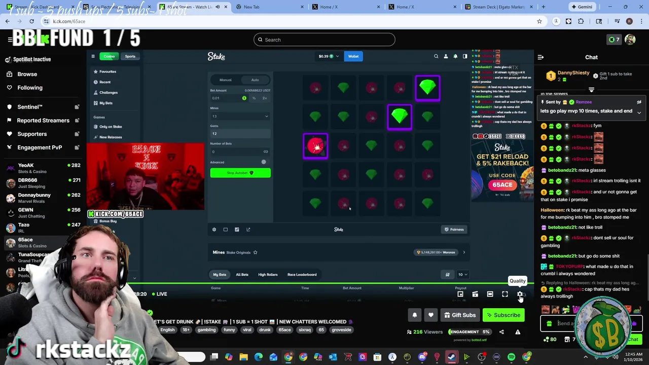649x365 pixels.
Task: Focus the Kick Search field
Action: (324, 40)
